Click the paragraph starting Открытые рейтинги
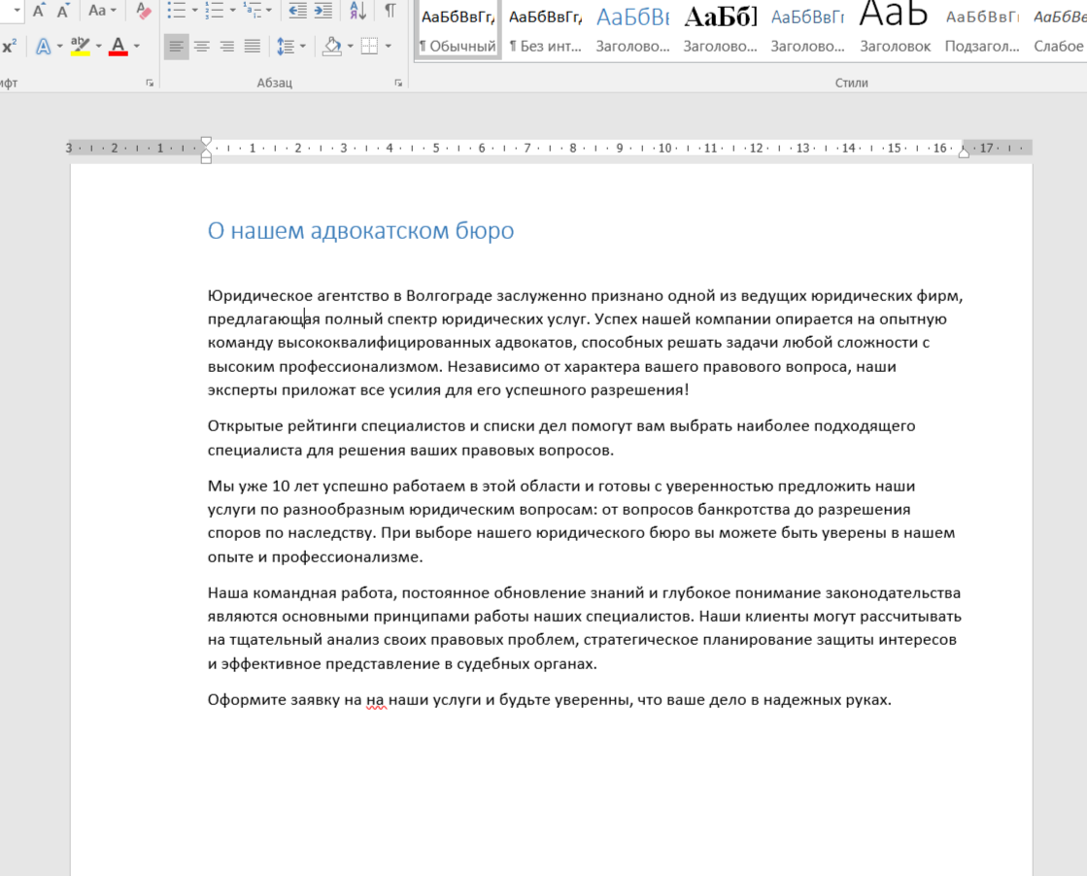The image size is (1087, 876). (561, 438)
